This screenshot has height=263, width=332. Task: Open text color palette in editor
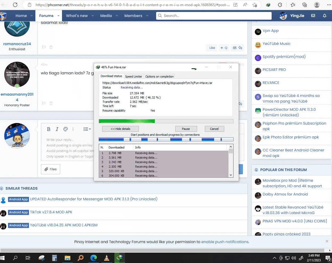click(x=65, y=129)
